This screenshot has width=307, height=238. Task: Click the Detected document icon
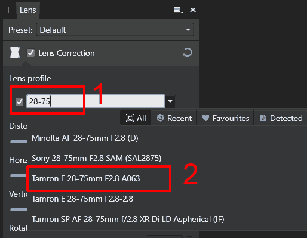coord(263,118)
